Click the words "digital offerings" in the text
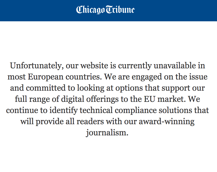Screen dimensions: 217x172 pyautogui.click(x=90, y=99)
